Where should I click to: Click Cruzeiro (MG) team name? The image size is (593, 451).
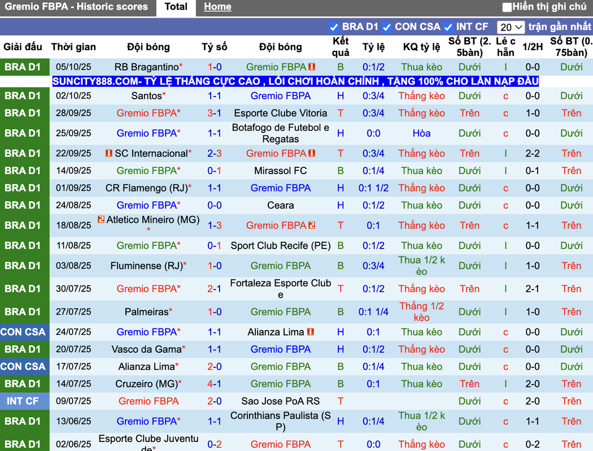147,384
